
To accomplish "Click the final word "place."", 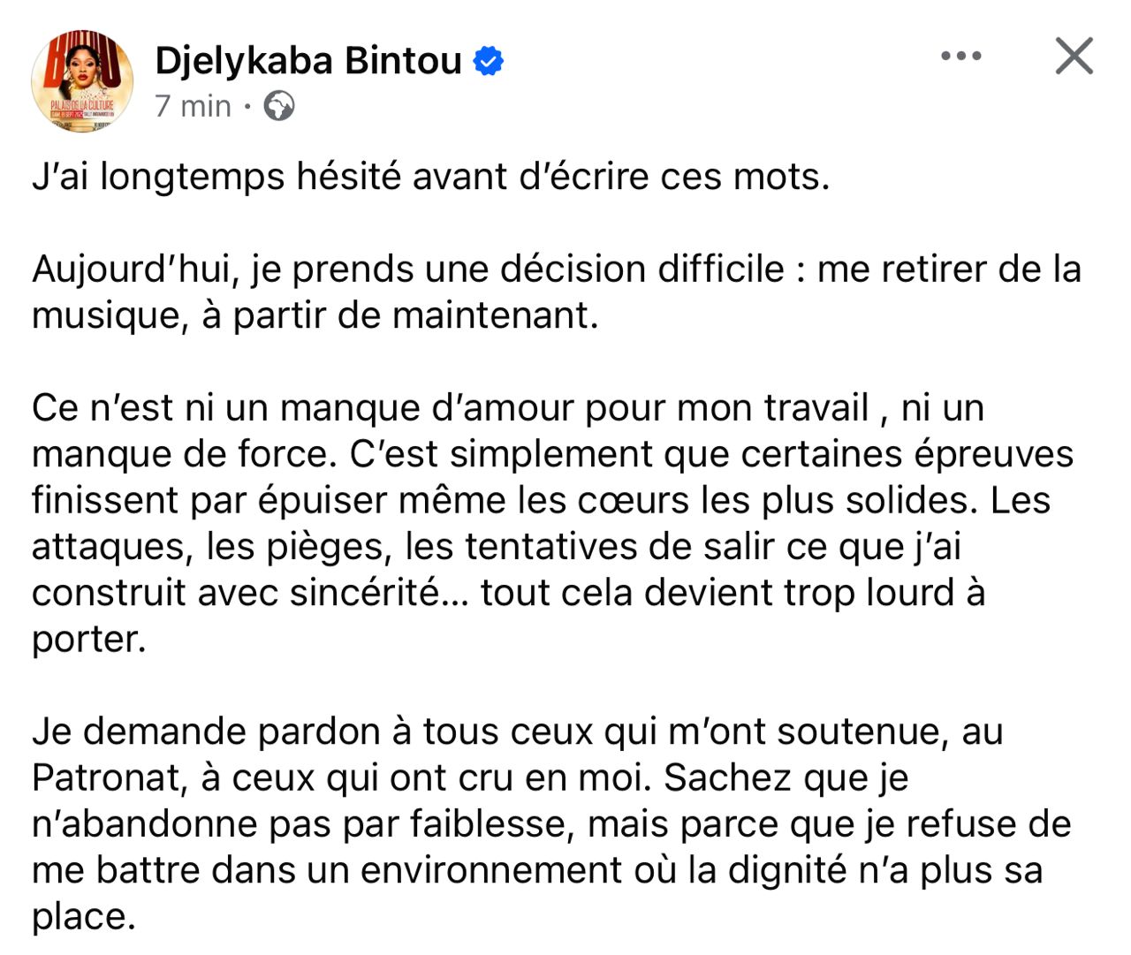I will coord(84,917).
